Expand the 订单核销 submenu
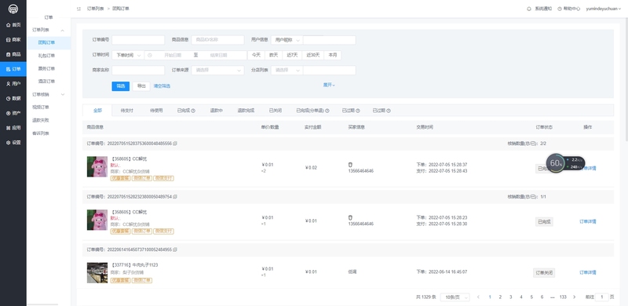628x306 pixels. click(63, 94)
